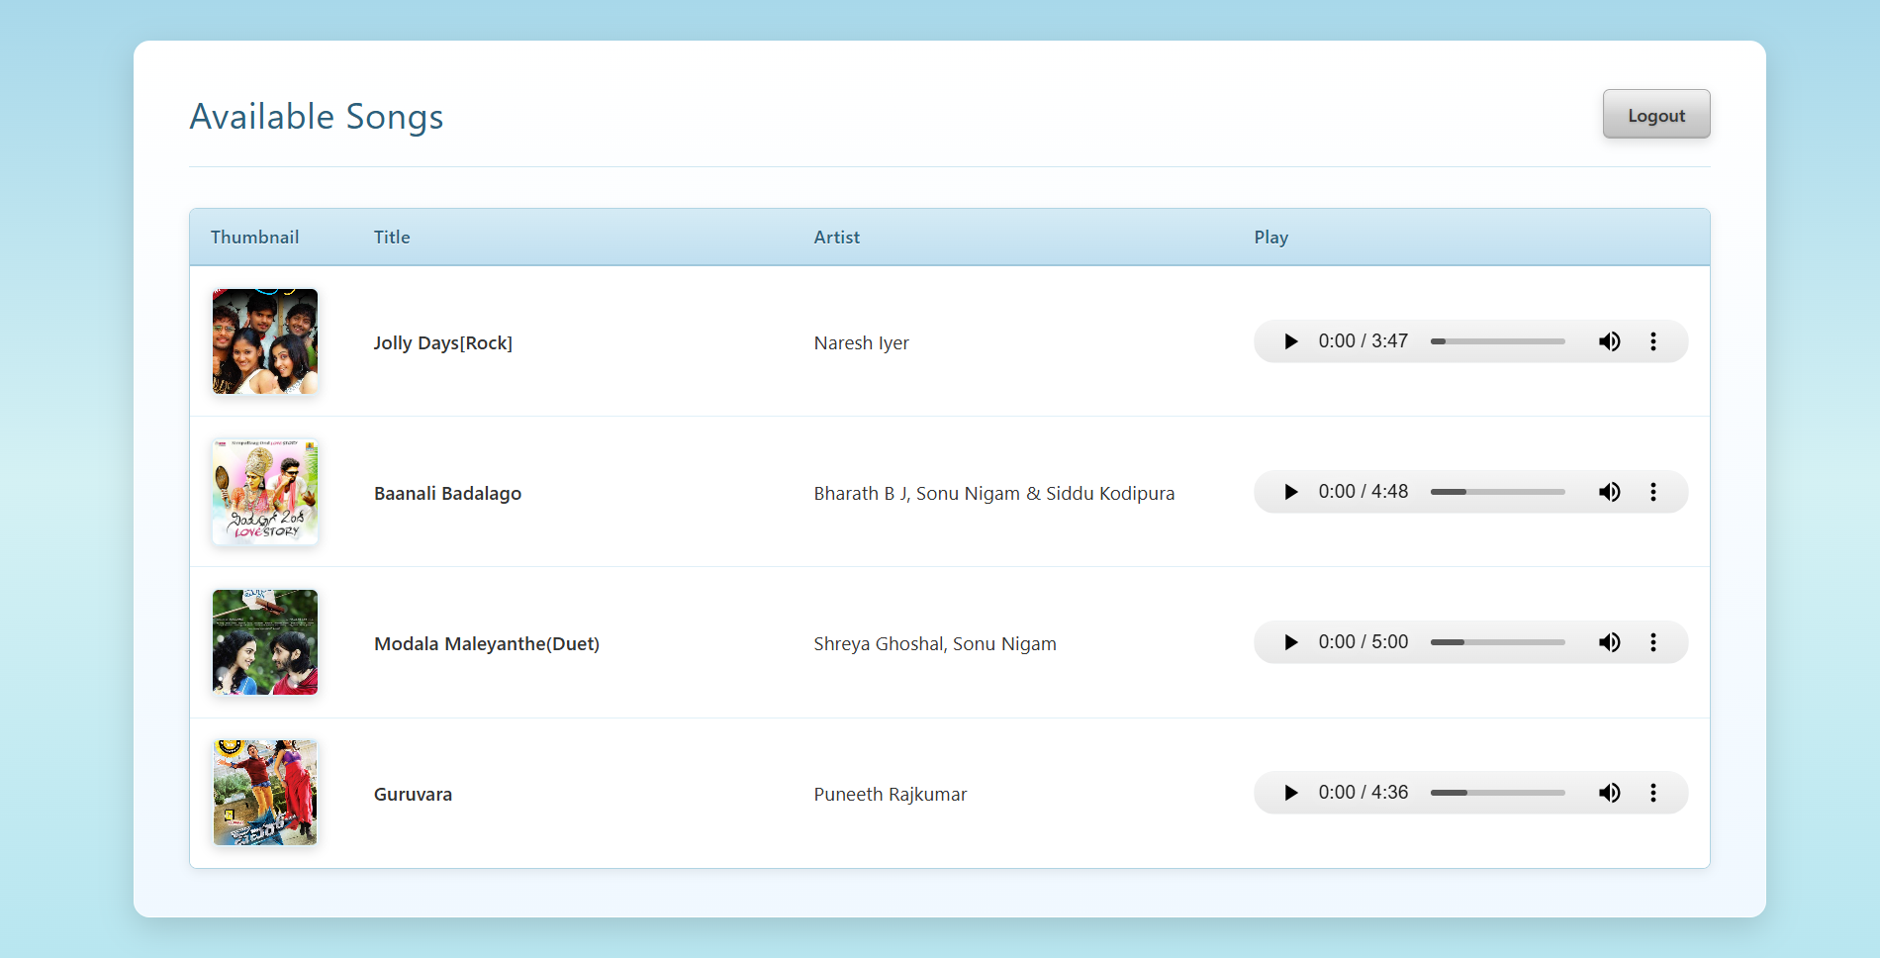The width and height of the screenshot is (1880, 958).
Task: Click the Guruvara song title
Action: click(413, 794)
